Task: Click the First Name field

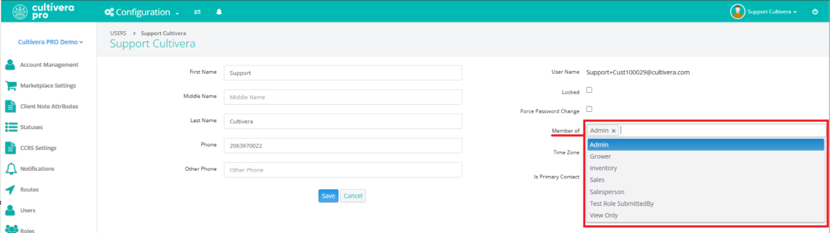Action: (x=343, y=73)
